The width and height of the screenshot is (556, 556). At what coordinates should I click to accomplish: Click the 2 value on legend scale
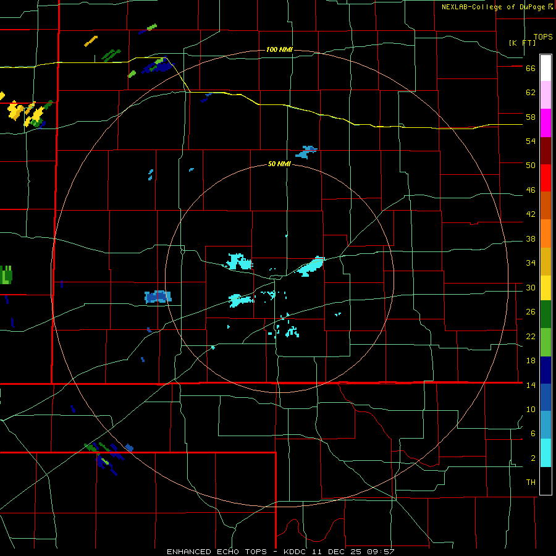point(533,458)
